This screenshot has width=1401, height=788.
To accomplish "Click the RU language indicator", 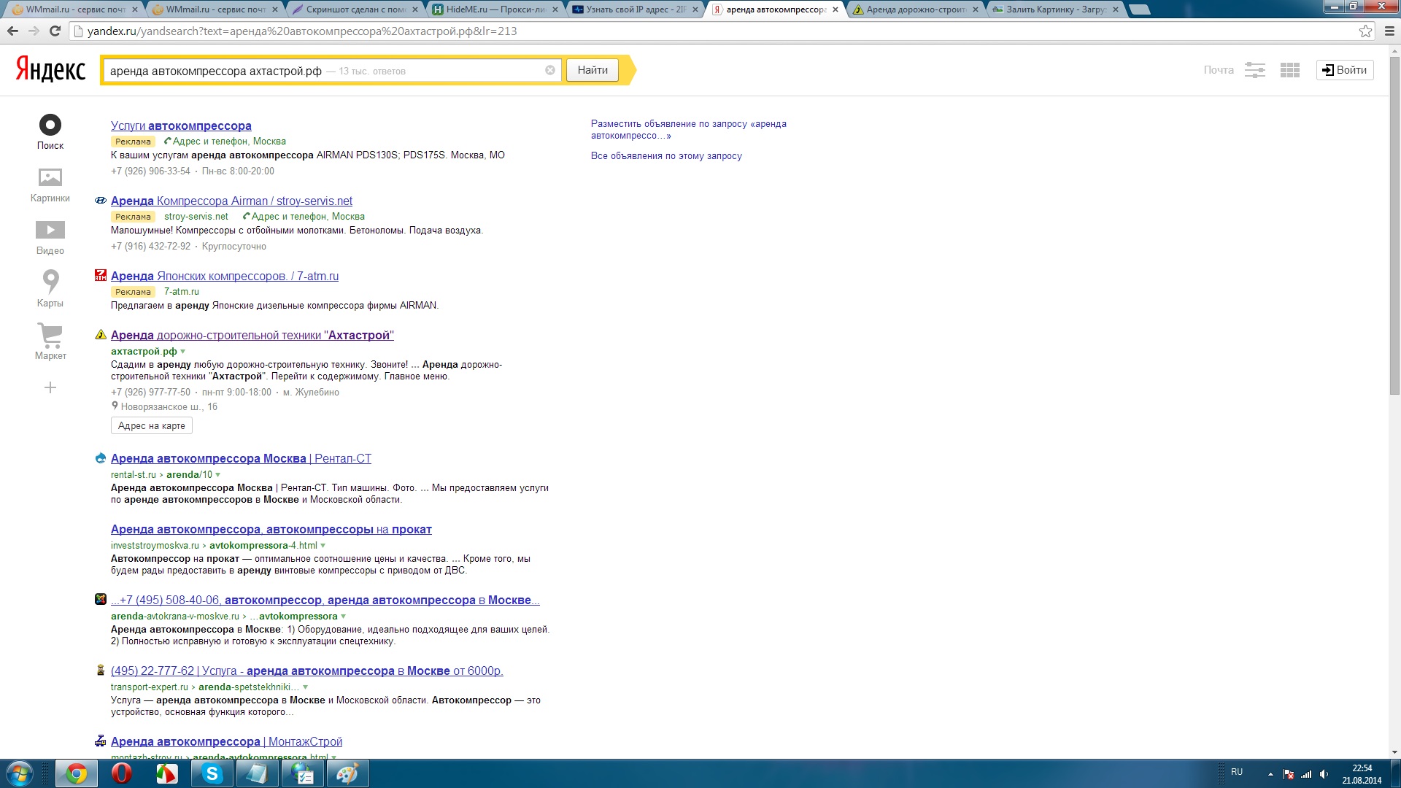I will [x=1237, y=771].
